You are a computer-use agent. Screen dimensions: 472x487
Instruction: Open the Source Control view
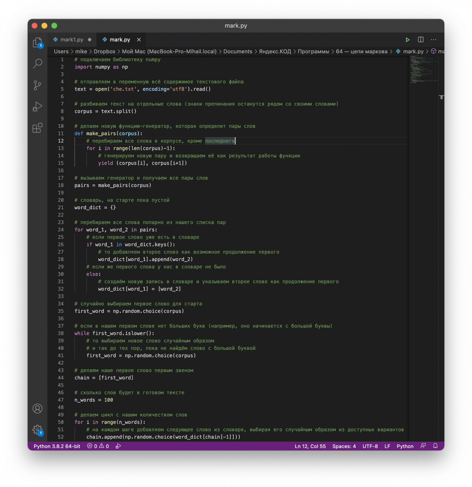point(37,85)
